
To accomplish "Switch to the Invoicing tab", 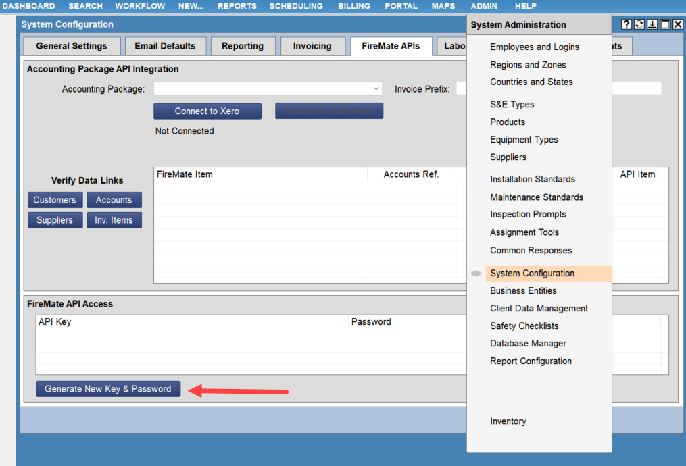I will point(312,46).
